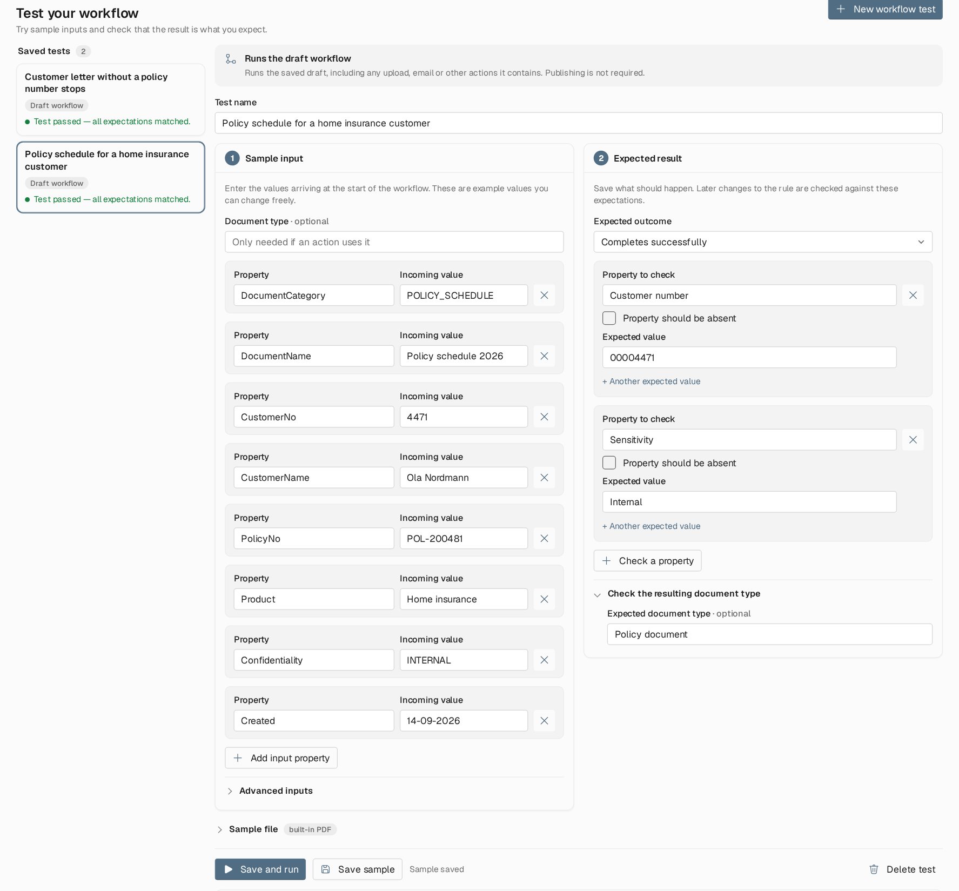The height and width of the screenshot is (891, 959).
Task: Remove the DocumentCategory input property row
Action: tap(544, 296)
